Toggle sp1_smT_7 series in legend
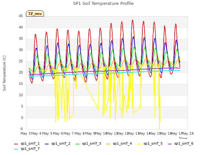 tap(27, 149)
